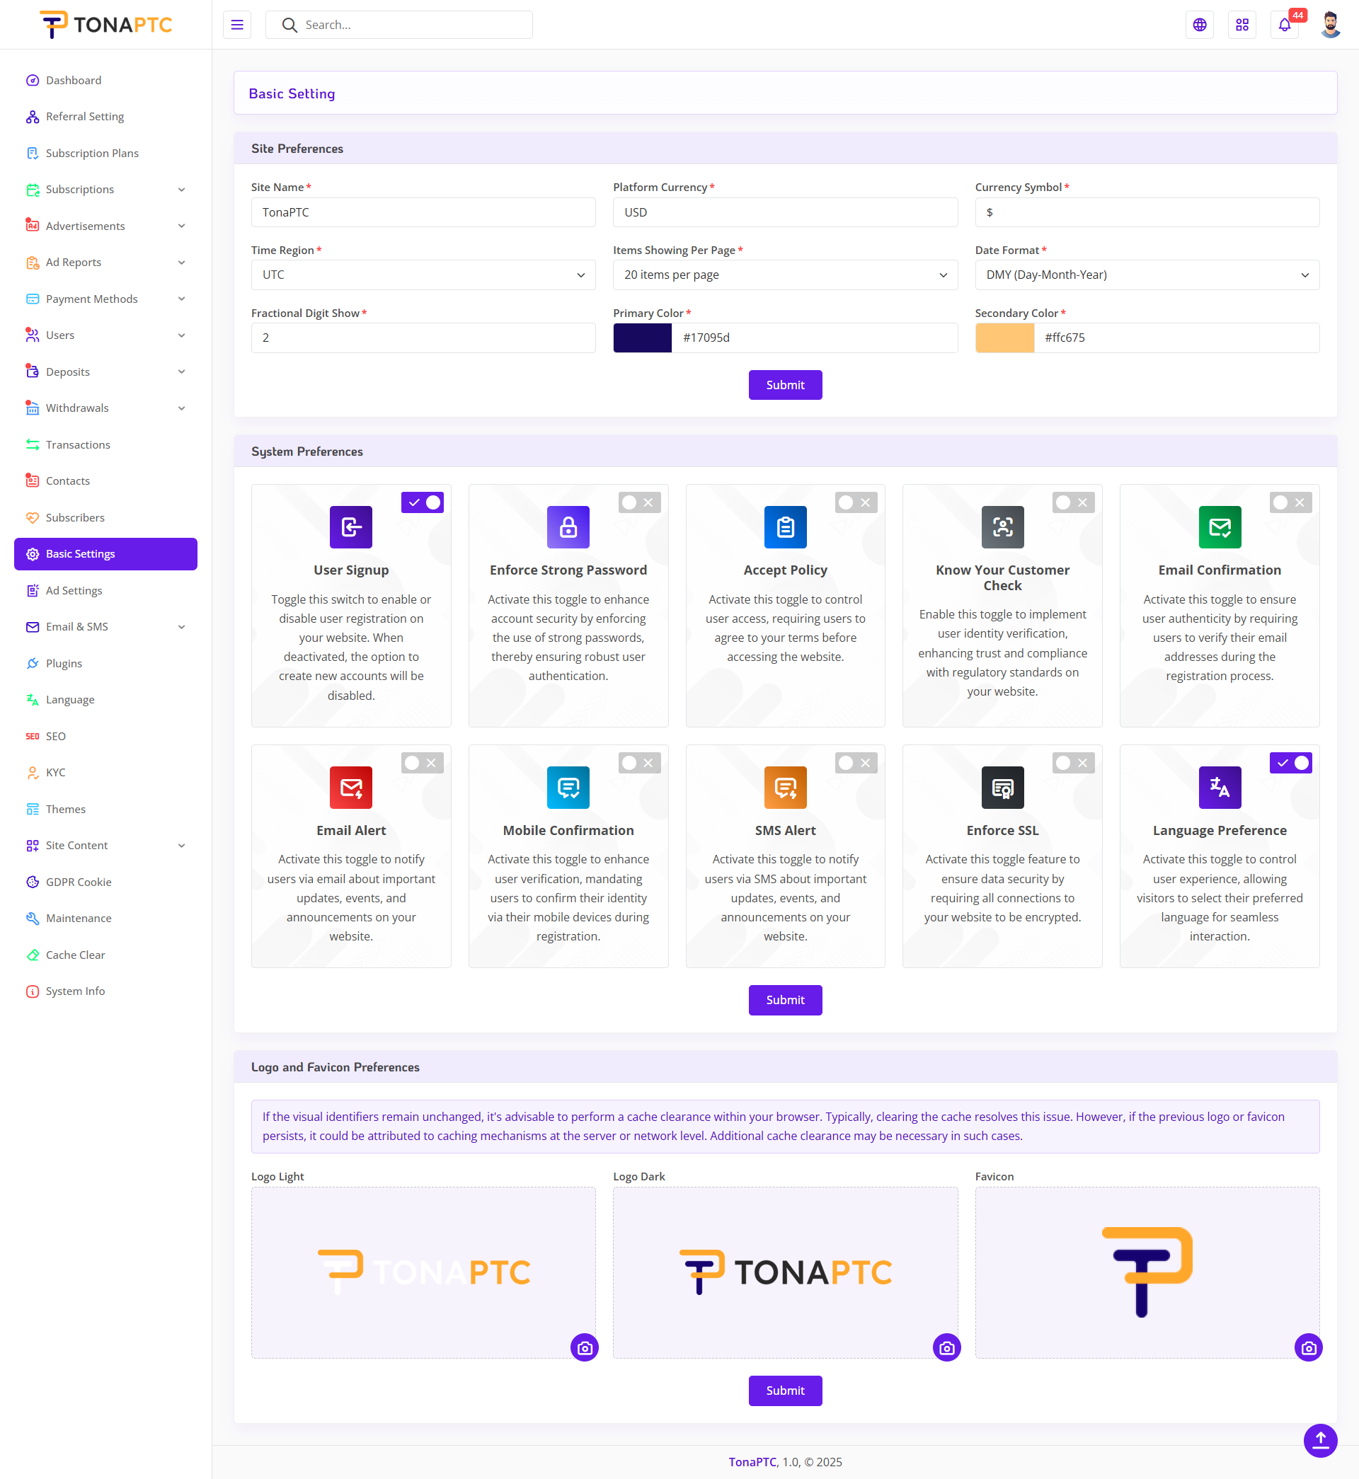Screen dimensions: 1359x1479
Task: Toggle the hamburger sidebar menu icon
Action: (237, 25)
